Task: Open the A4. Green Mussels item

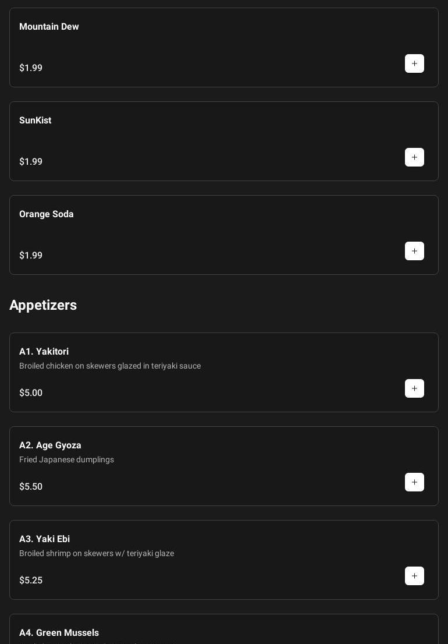Action: pyautogui.click(x=59, y=633)
